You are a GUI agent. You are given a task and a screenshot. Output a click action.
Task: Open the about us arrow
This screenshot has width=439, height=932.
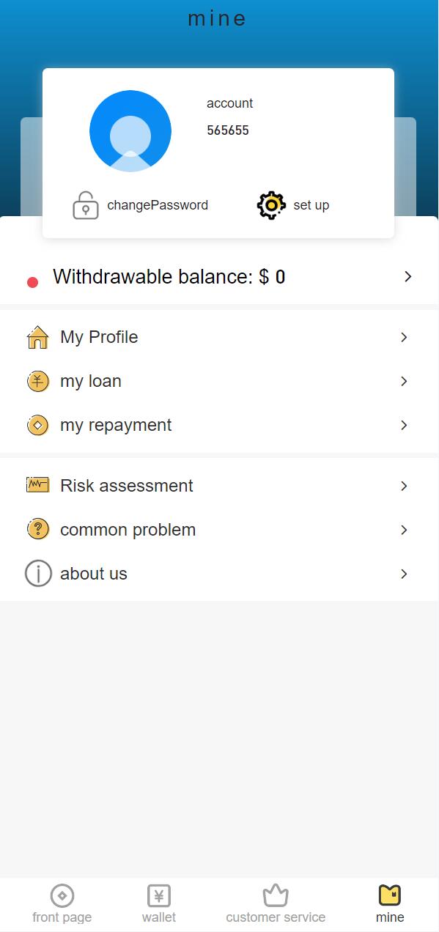[x=404, y=574]
